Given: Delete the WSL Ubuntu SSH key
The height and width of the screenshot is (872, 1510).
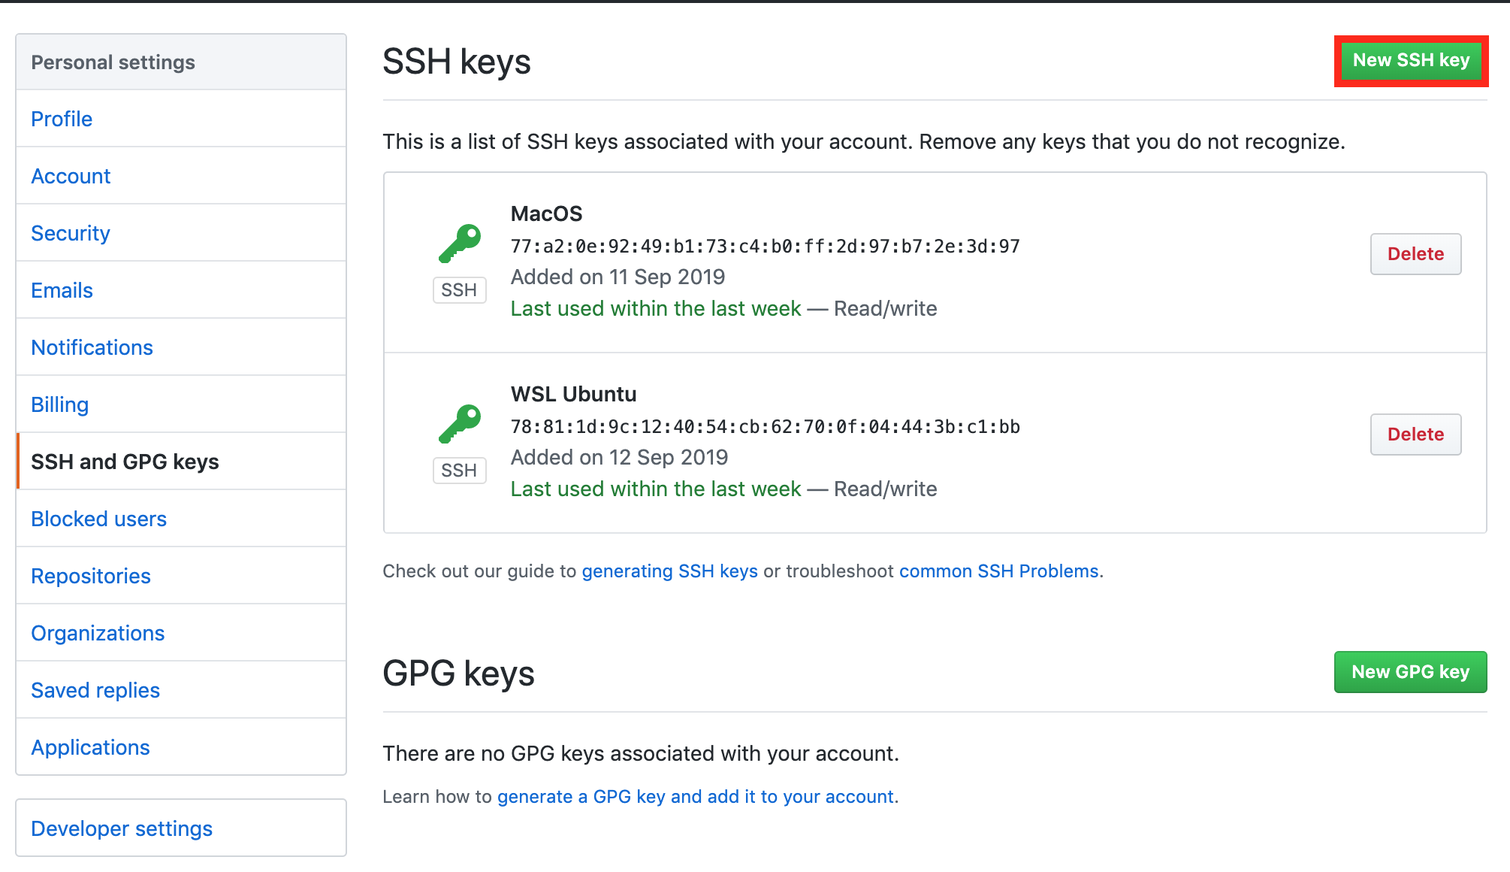Looking at the screenshot, I should click(x=1415, y=434).
